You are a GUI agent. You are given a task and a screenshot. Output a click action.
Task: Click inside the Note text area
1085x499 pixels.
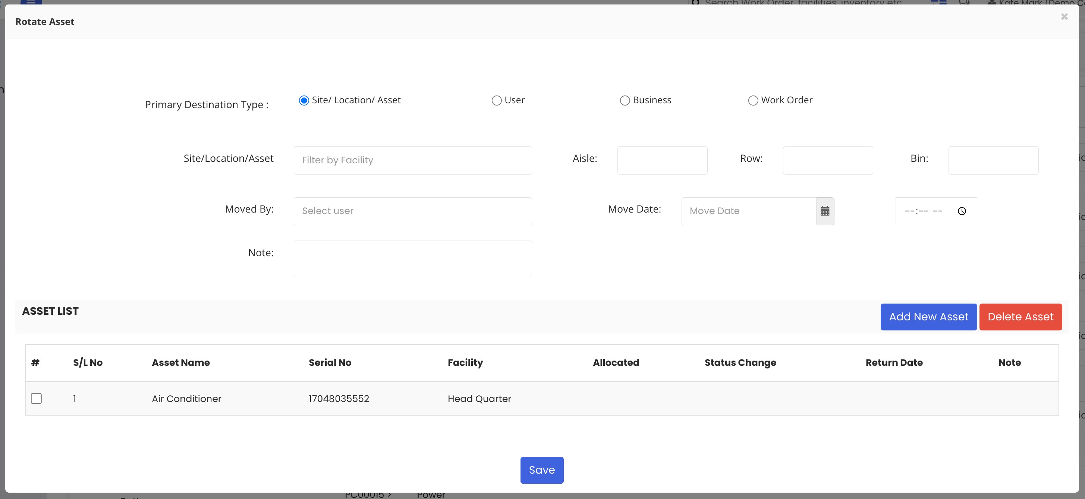(412, 258)
